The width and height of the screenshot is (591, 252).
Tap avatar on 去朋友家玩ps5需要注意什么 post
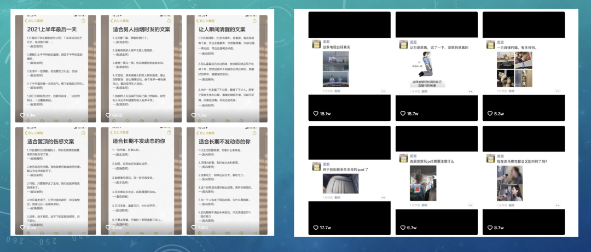coord(403,158)
